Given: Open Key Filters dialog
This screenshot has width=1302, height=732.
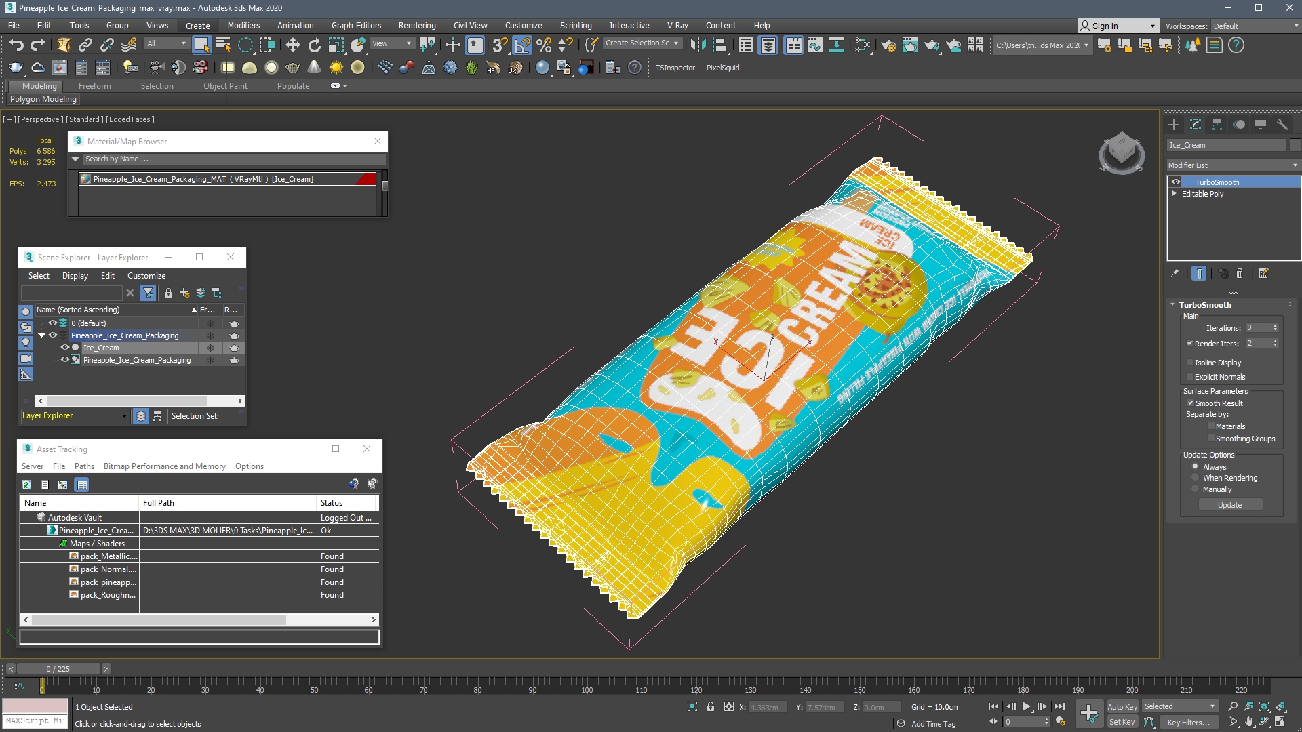Looking at the screenshot, I should click(x=1189, y=723).
